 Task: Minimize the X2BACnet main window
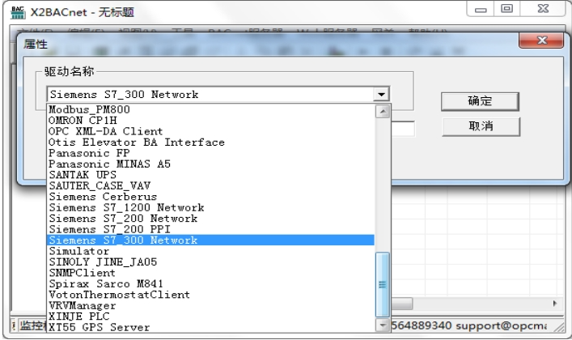pos(481,9)
